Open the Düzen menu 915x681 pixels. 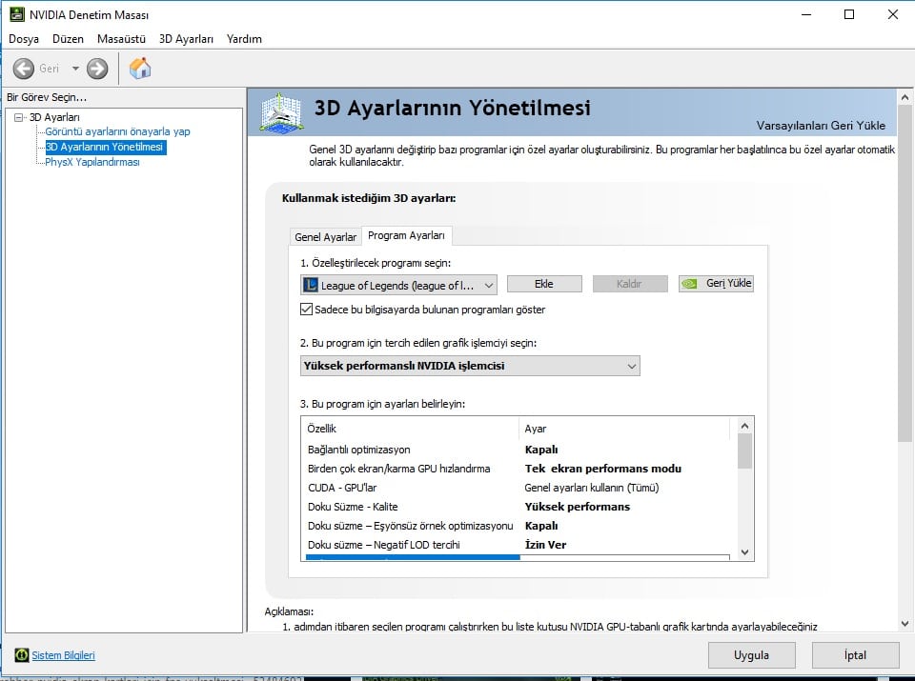coord(69,39)
